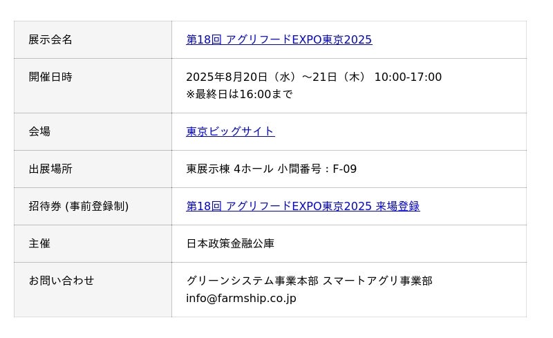
Task: Select the 会場 label cell
Action: click(39, 131)
